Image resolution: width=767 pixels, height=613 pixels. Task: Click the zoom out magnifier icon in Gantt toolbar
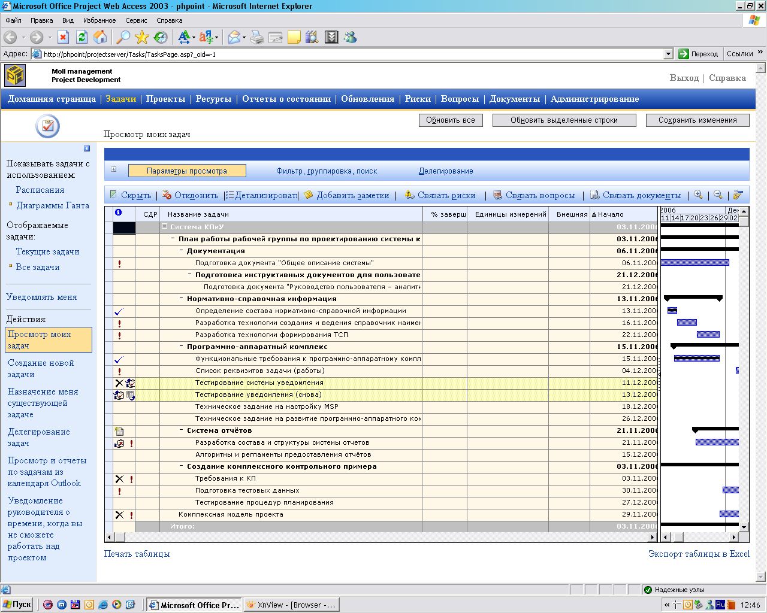click(x=718, y=195)
